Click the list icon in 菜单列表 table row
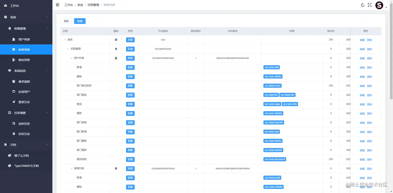This screenshot has height=193, width=393. [x=116, y=168]
